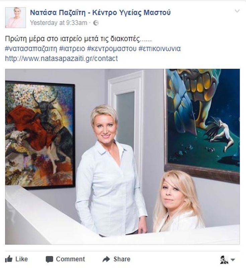Follow the natasapazaiti.gr/contact link
This screenshot has height=268, width=246.
(62, 58)
